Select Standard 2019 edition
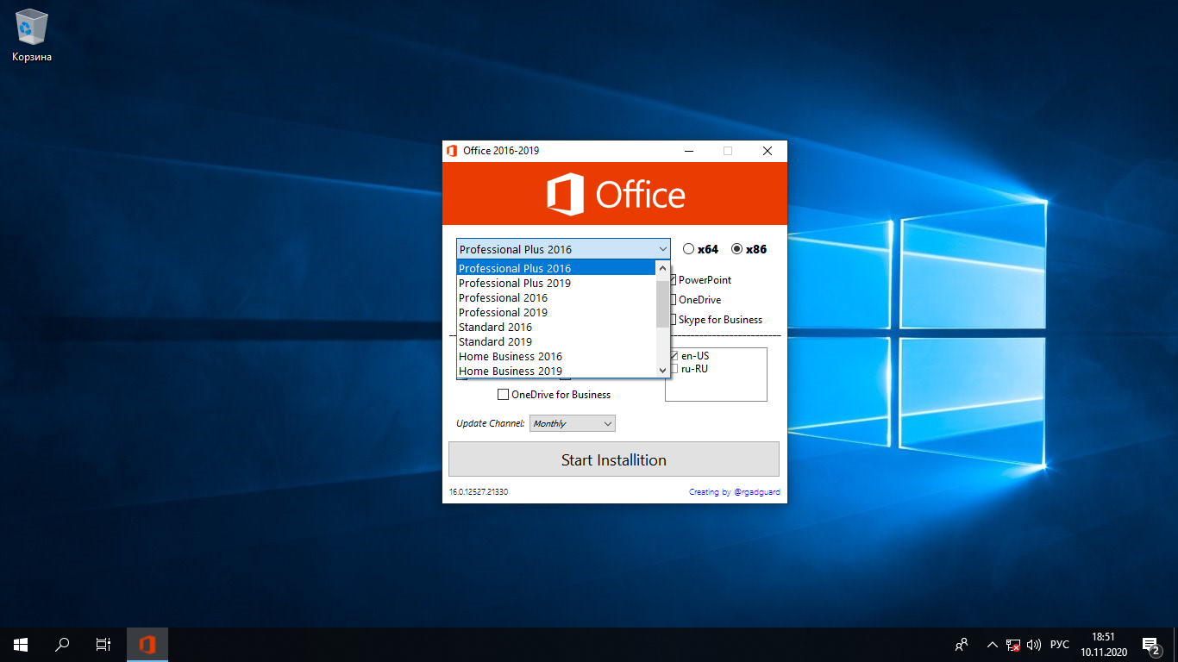Viewport: 1178px width, 662px height. click(556, 341)
